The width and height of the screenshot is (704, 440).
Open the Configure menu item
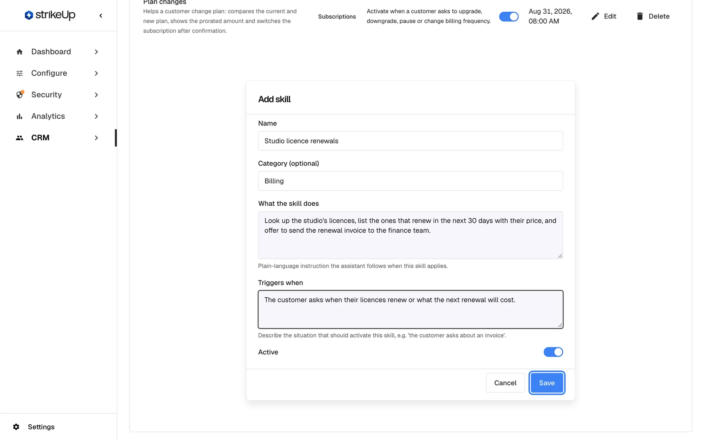(57, 73)
